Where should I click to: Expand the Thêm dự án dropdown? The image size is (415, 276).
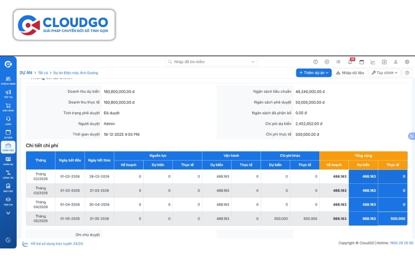[314, 72]
